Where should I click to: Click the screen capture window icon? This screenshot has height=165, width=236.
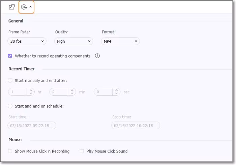[x=12, y=7]
